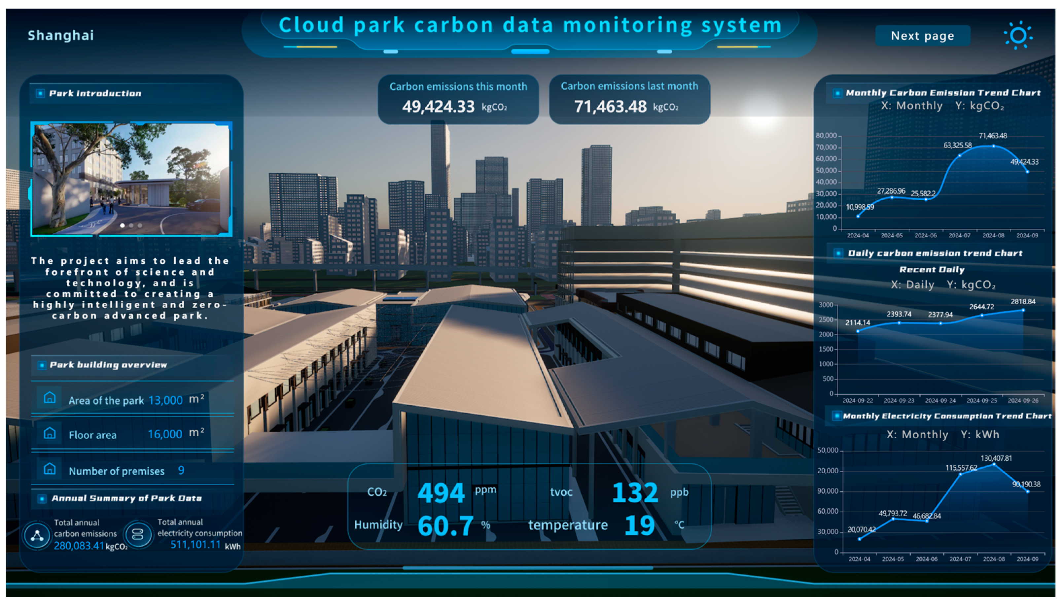This screenshot has width=1062, height=605.
Task: Open the Annual Summary of Park Data header
Action: (x=126, y=498)
